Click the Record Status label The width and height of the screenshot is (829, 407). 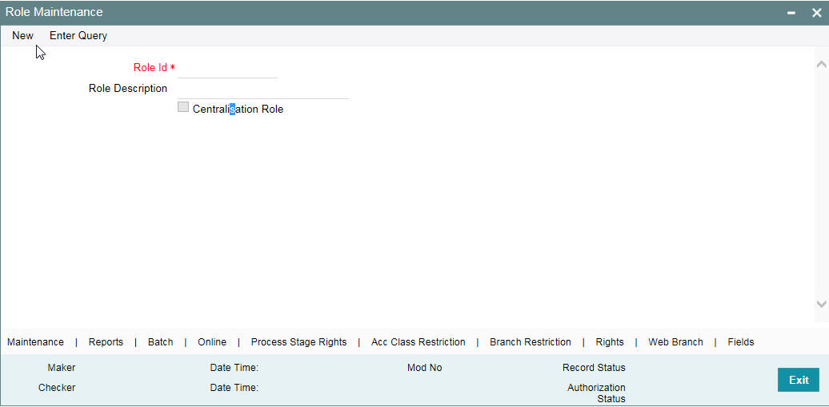pyautogui.click(x=594, y=367)
